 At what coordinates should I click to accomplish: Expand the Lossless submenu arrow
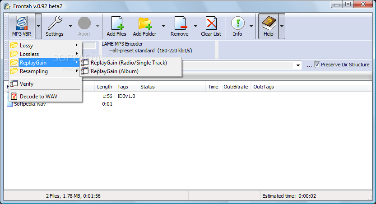click(x=76, y=54)
